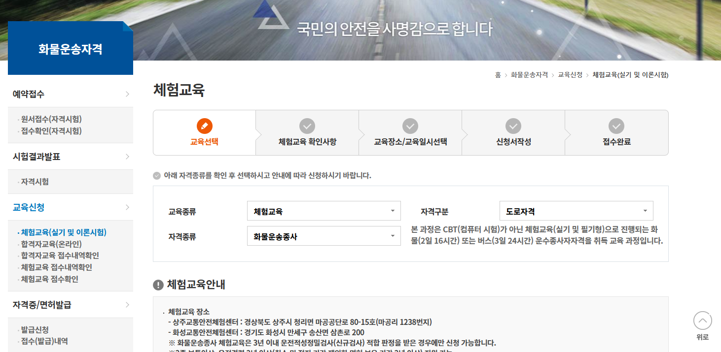Screen dimensions: 721x352
Task: Click the exclamation icon beside 체험교육안내
Action: (158, 285)
